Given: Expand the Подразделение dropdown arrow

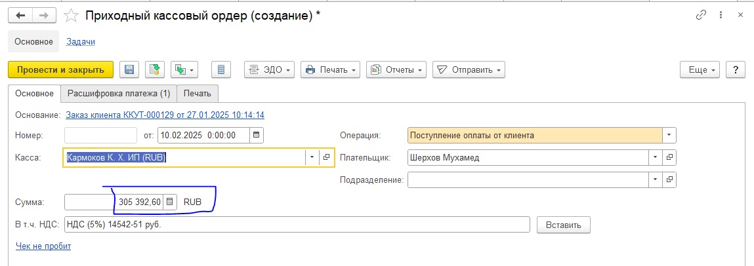Looking at the screenshot, I should (655, 180).
